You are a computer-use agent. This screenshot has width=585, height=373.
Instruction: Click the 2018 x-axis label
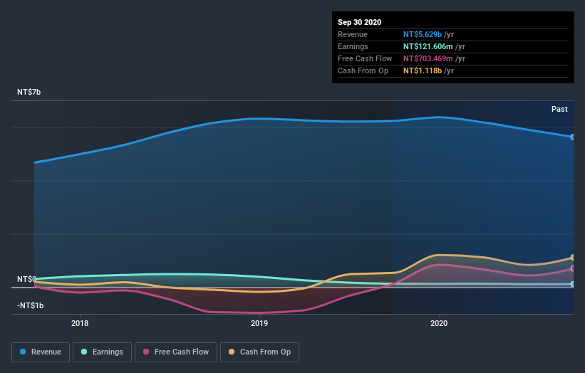click(x=80, y=323)
